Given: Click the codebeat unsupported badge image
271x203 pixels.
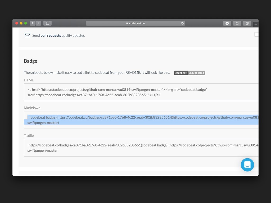Looking at the screenshot, I should (x=189, y=73).
